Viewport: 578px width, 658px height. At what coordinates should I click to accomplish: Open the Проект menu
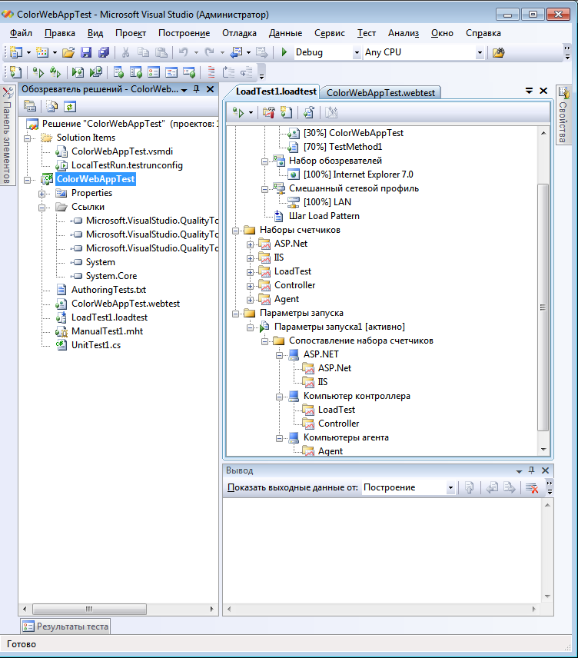131,33
